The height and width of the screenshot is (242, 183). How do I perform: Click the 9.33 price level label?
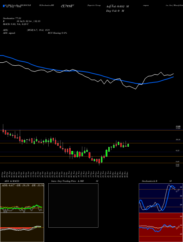[x=178, y=151]
